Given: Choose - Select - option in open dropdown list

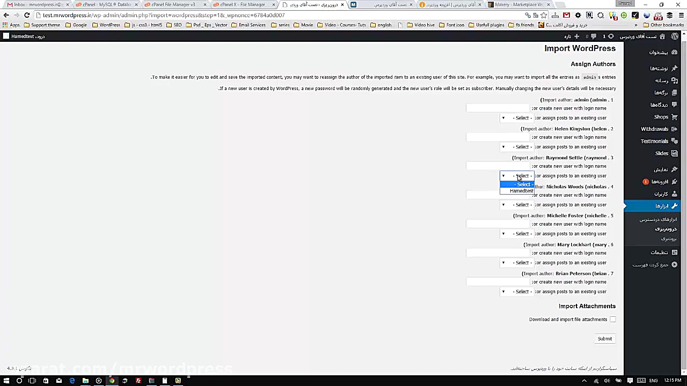Looking at the screenshot, I should pos(517,184).
